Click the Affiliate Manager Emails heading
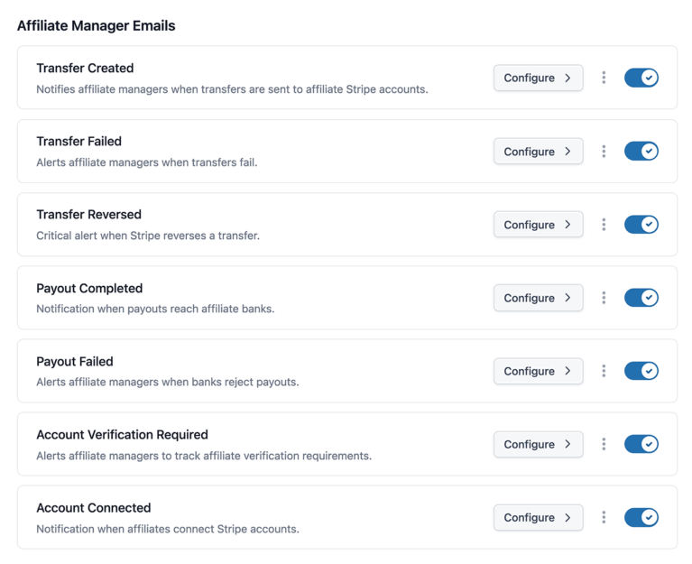Viewport: 692px width, 564px height. tap(97, 25)
